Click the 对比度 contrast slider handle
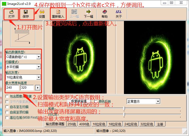The height and width of the screenshot is (136, 189). (124, 114)
